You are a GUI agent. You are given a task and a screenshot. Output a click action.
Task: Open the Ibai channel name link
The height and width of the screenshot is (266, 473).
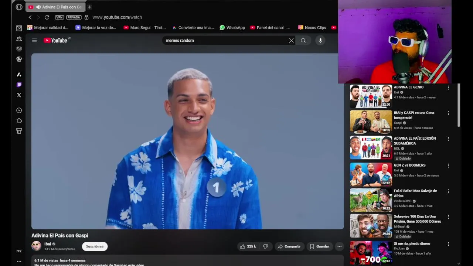[48, 244]
